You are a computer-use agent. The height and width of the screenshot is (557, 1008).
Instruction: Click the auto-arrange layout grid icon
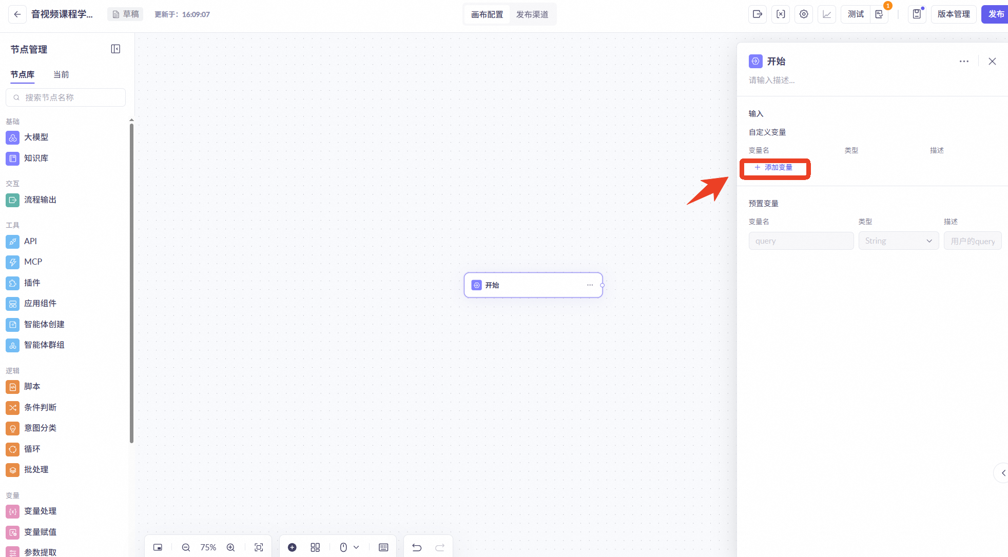pyautogui.click(x=315, y=547)
